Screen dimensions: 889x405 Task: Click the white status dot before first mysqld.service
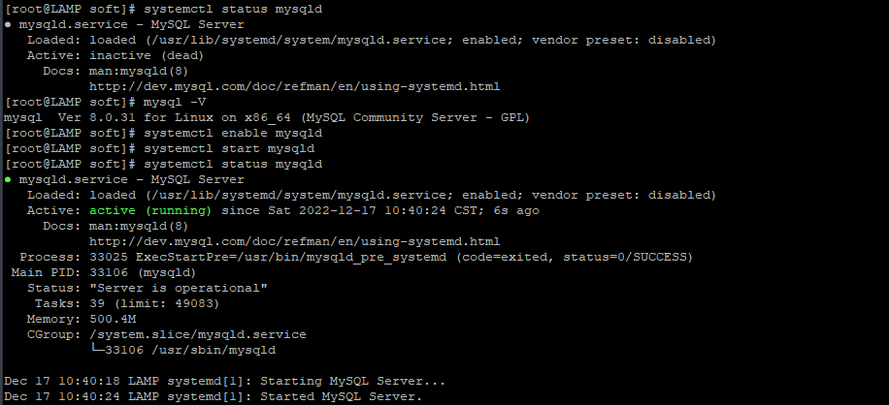pyautogui.click(x=9, y=24)
